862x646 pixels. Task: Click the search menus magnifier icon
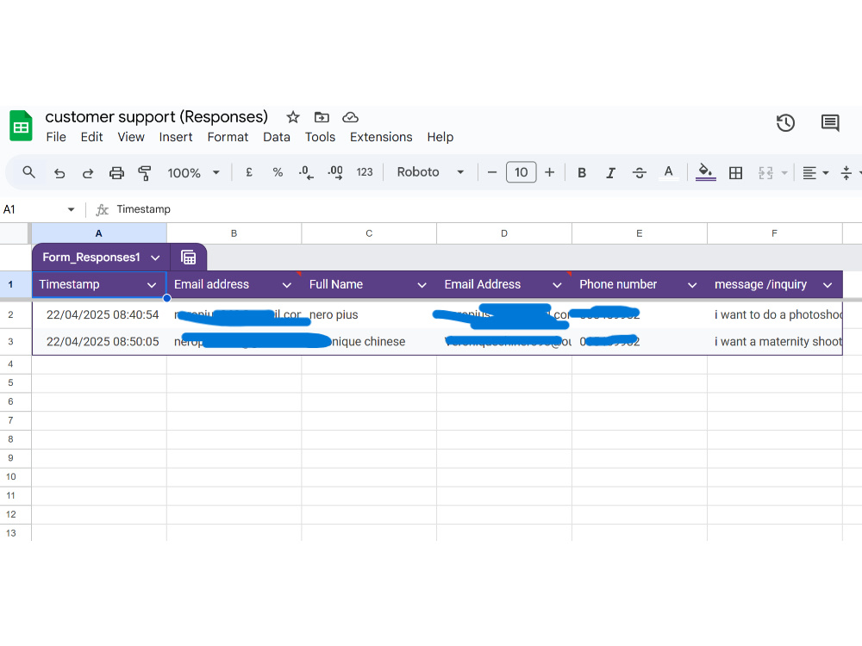point(28,172)
